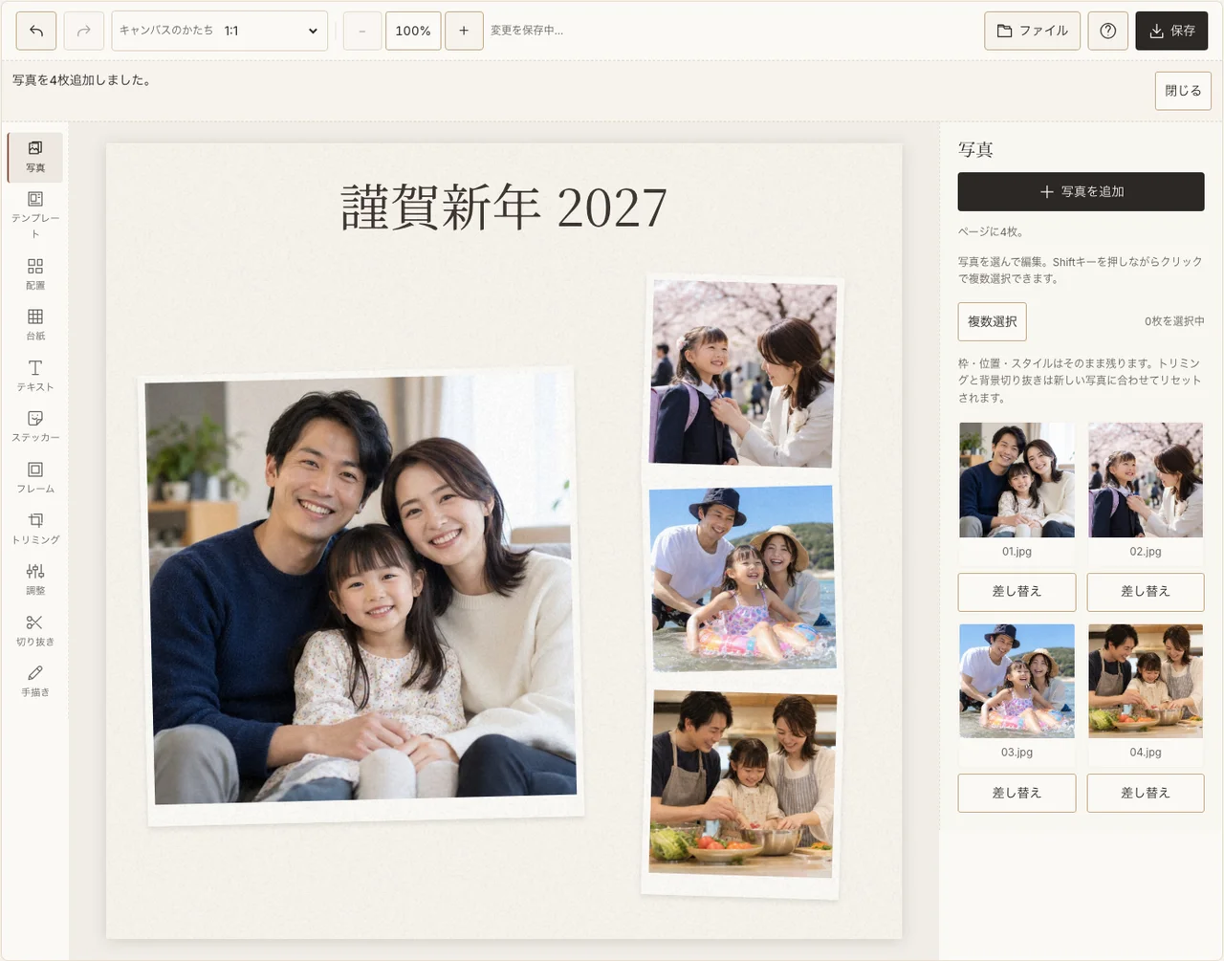Dismiss the notification with 閉じる
The height and width of the screenshot is (961, 1224).
[1183, 91]
